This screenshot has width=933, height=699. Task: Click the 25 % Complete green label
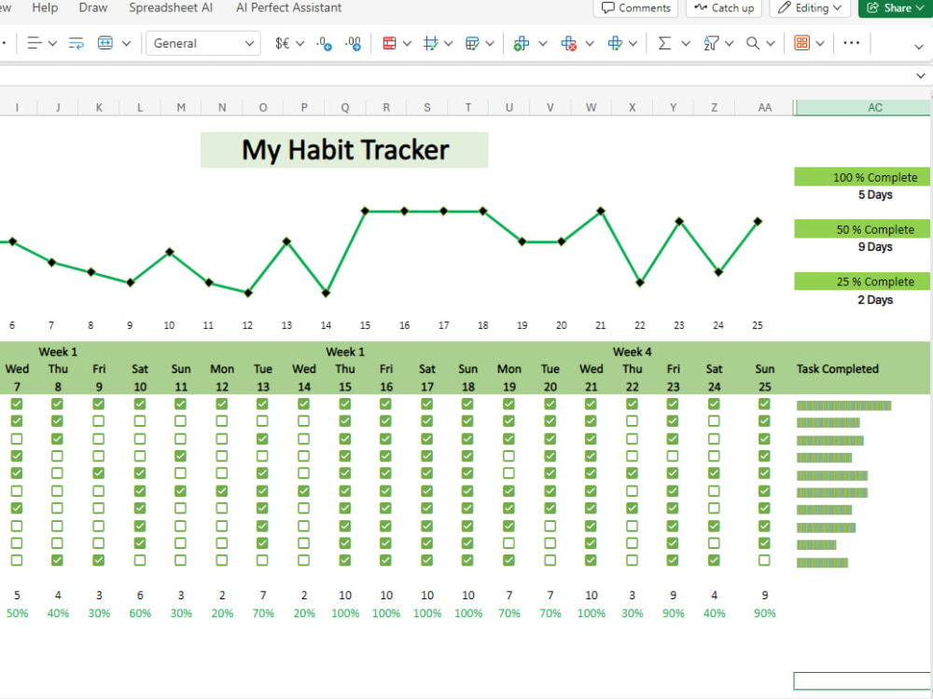pos(862,281)
